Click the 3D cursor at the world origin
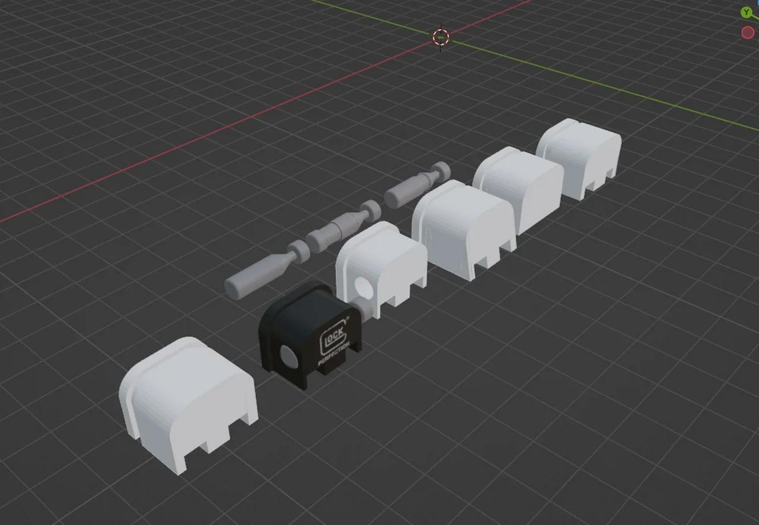This screenshot has width=759, height=525. [441, 37]
